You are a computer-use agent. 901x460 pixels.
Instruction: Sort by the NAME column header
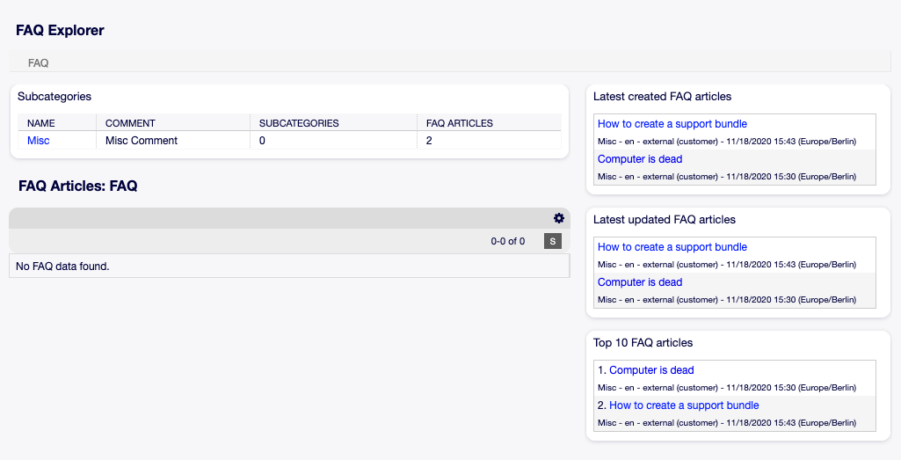pos(41,123)
